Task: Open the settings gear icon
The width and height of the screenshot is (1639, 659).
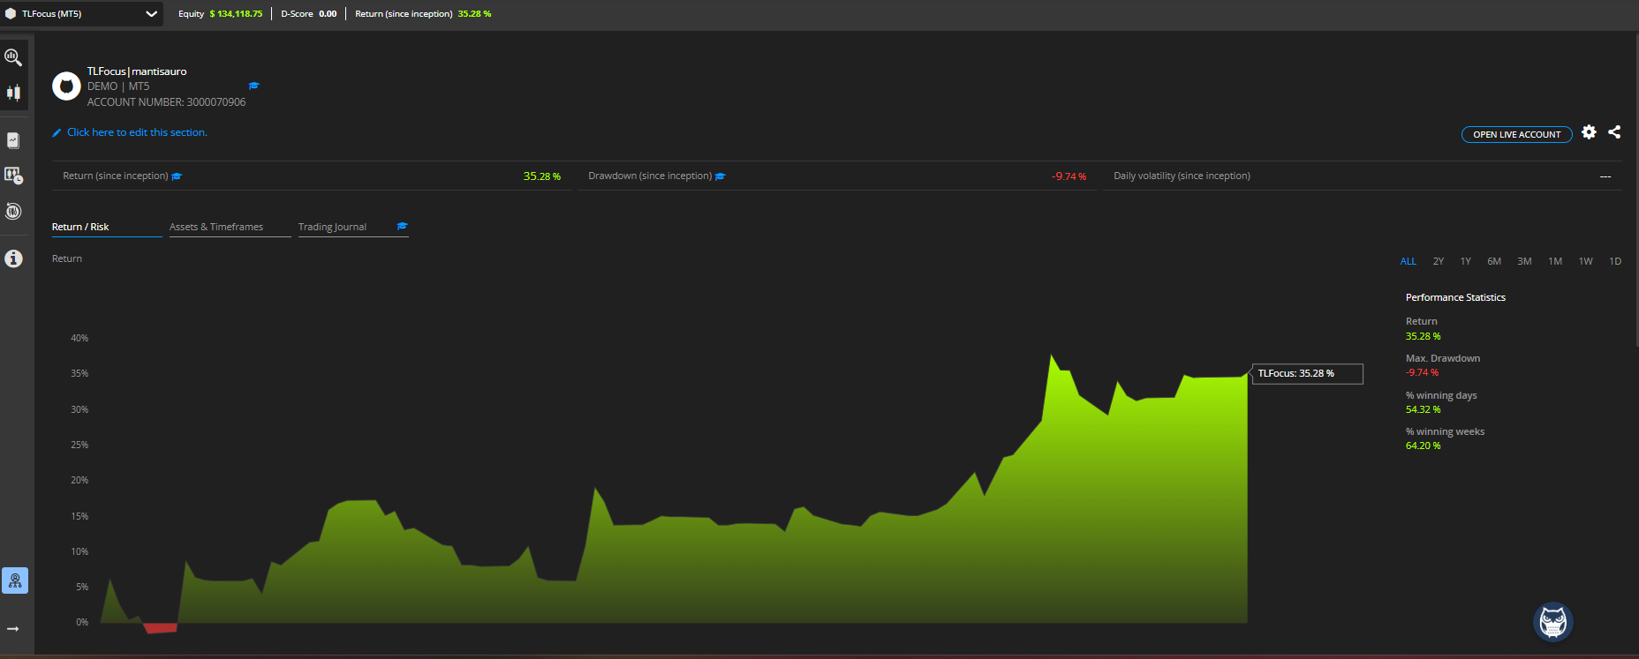Action: coord(1589,132)
